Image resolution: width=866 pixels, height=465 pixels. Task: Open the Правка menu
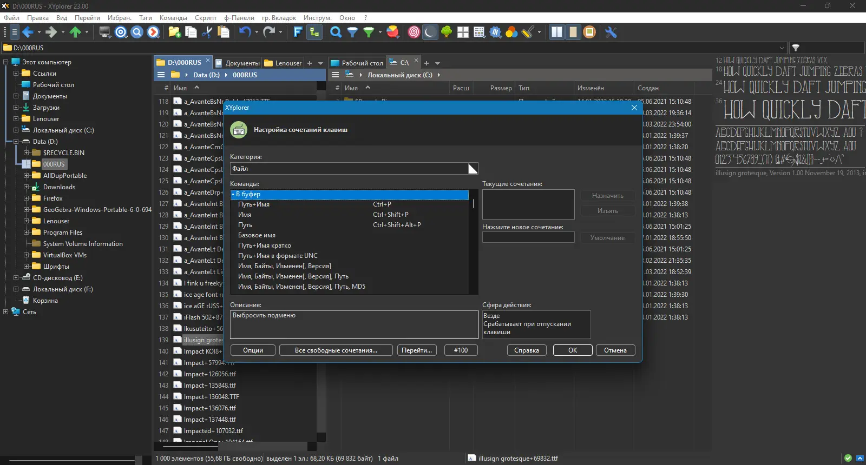[x=38, y=18]
